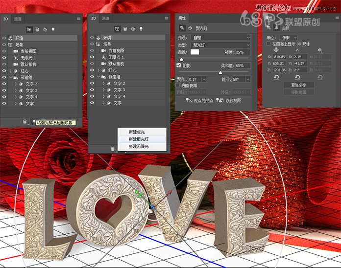Choose 新建无限光 from light menu
This screenshot has width=341, height=268.
click(142, 147)
